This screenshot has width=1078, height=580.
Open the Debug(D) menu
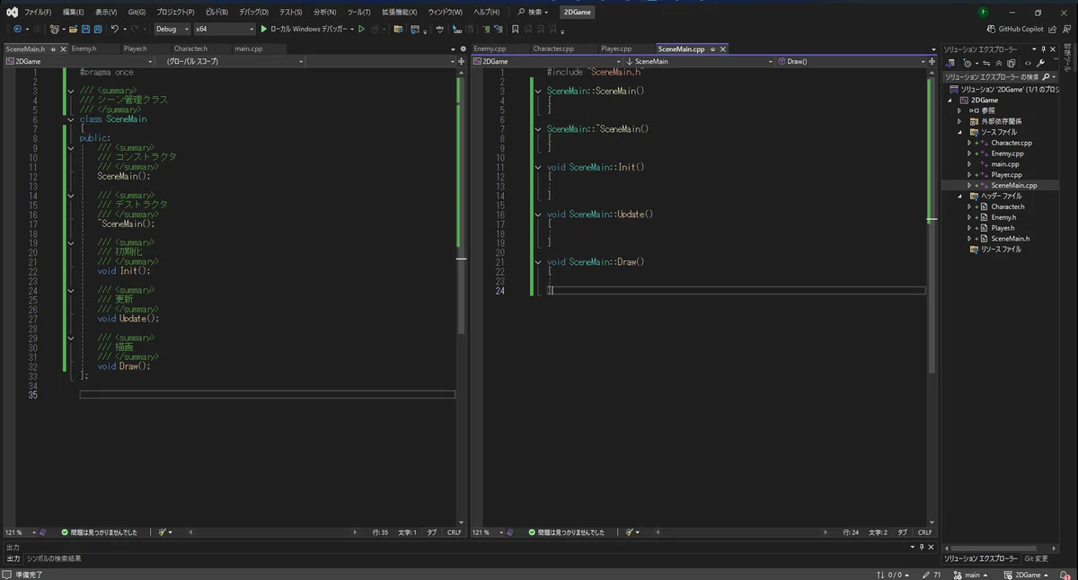coord(253,12)
